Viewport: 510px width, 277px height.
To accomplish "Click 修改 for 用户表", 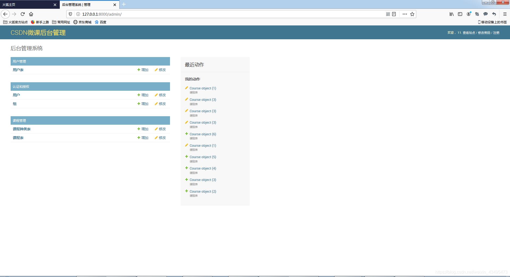I will pos(160,70).
